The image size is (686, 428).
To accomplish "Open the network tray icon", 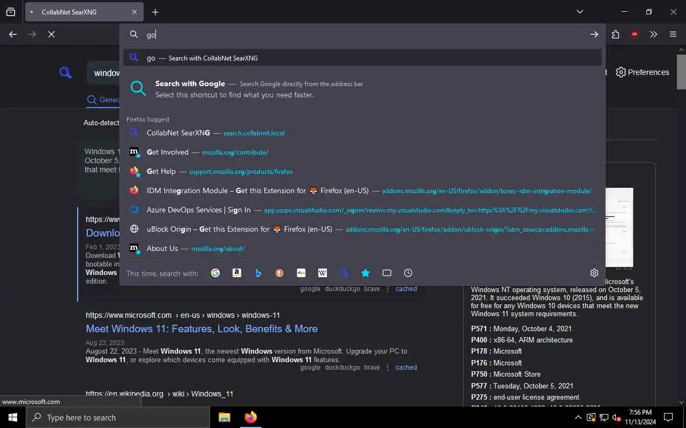I will 603,417.
